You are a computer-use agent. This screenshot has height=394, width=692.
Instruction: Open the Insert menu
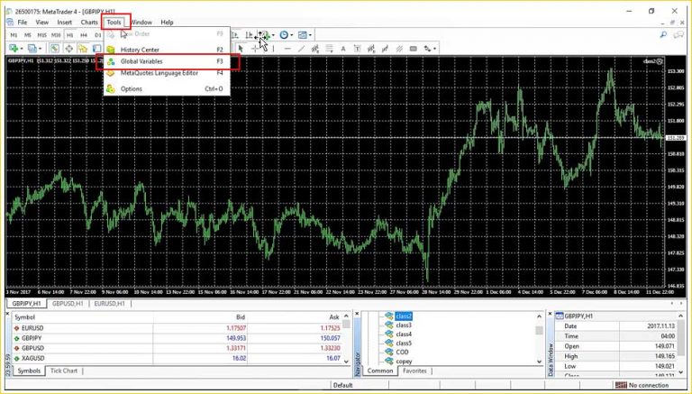[65, 22]
